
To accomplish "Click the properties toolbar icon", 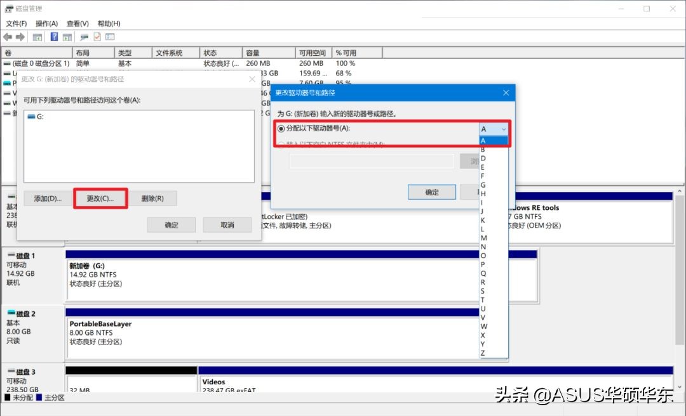I will click(x=97, y=36).
